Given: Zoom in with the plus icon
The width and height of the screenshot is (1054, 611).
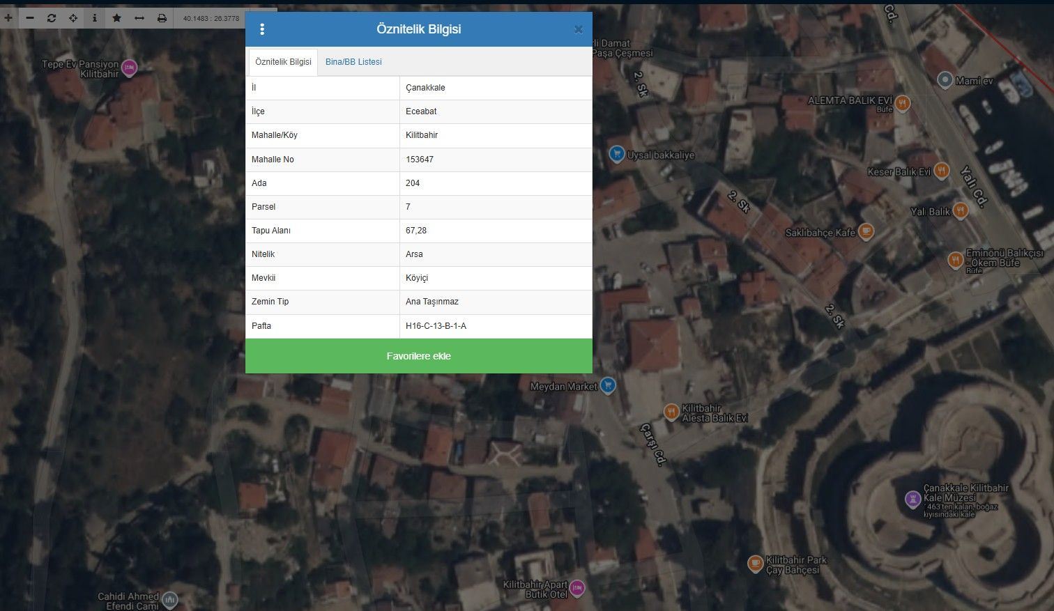Looking at the screenshot, I should pos(8,18).
